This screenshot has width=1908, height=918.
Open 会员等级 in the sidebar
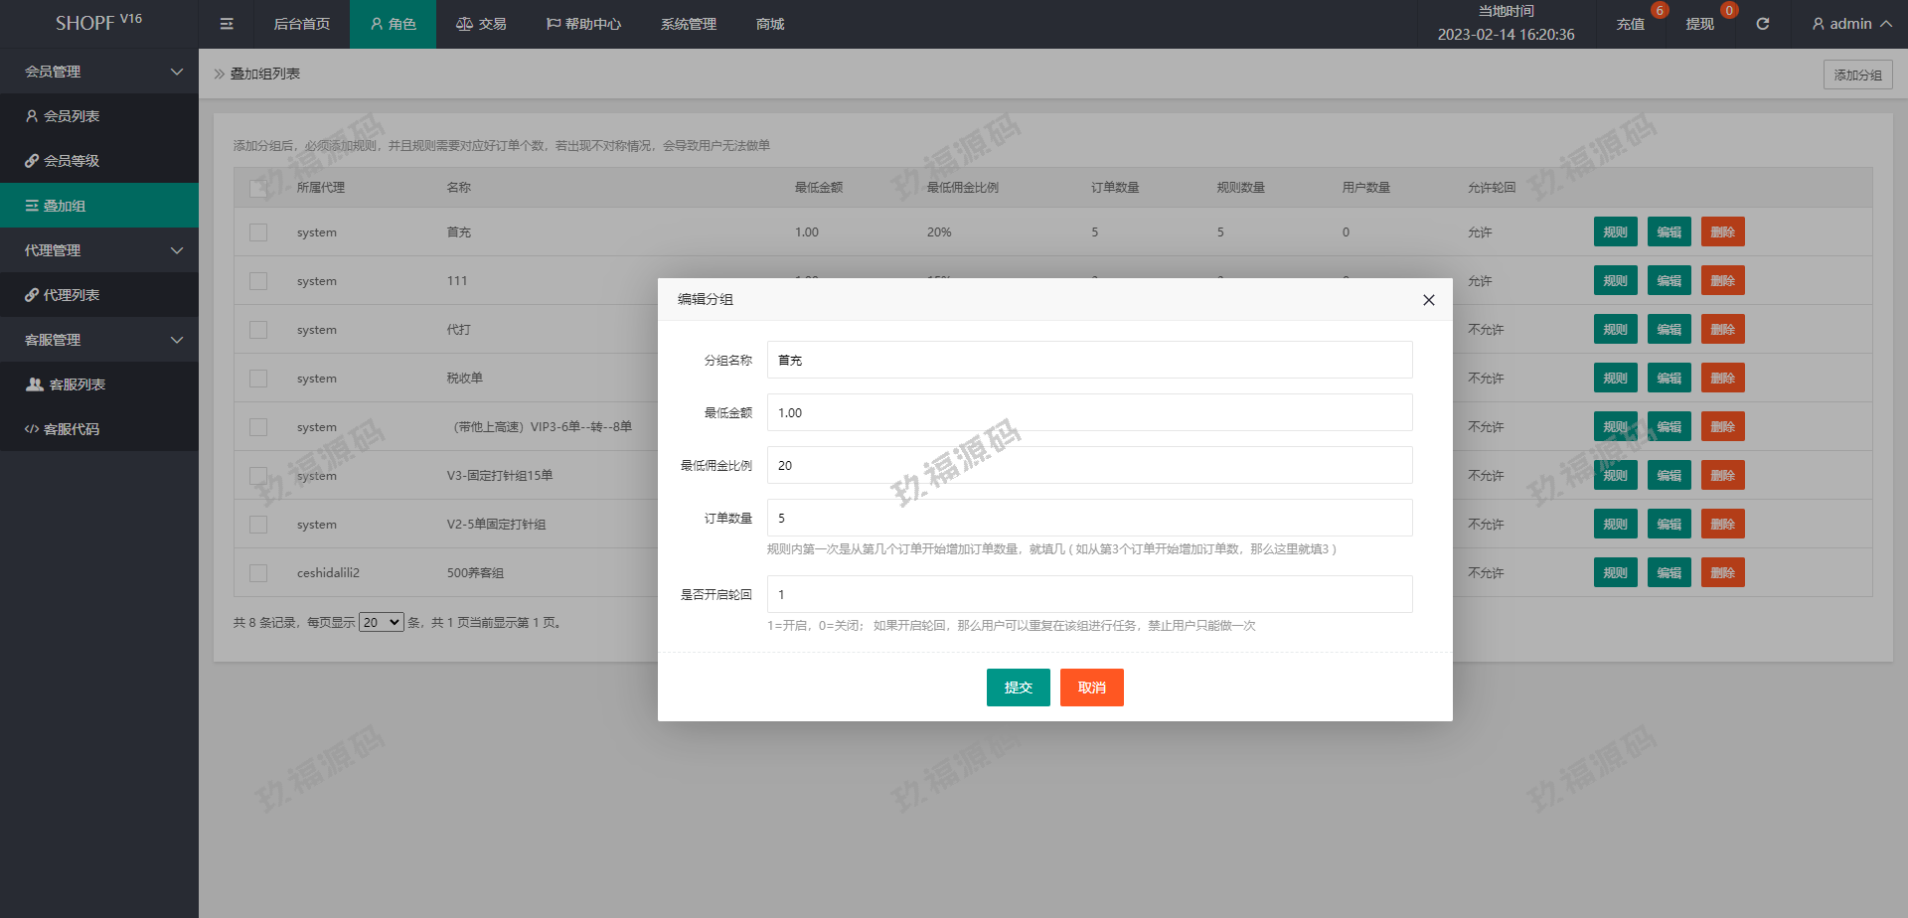pyautogui.click(x=72, y=161)
